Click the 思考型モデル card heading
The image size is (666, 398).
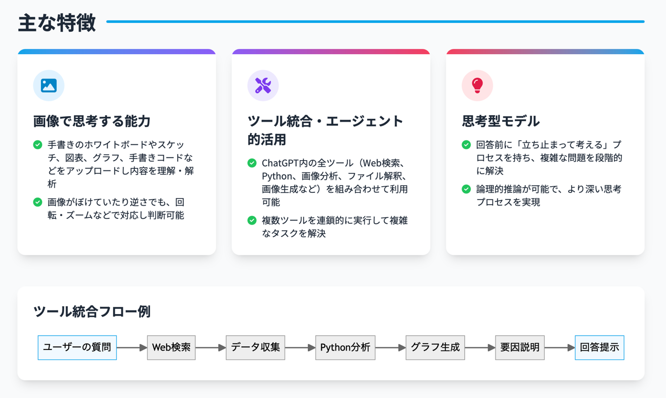[x=501, y=121]
